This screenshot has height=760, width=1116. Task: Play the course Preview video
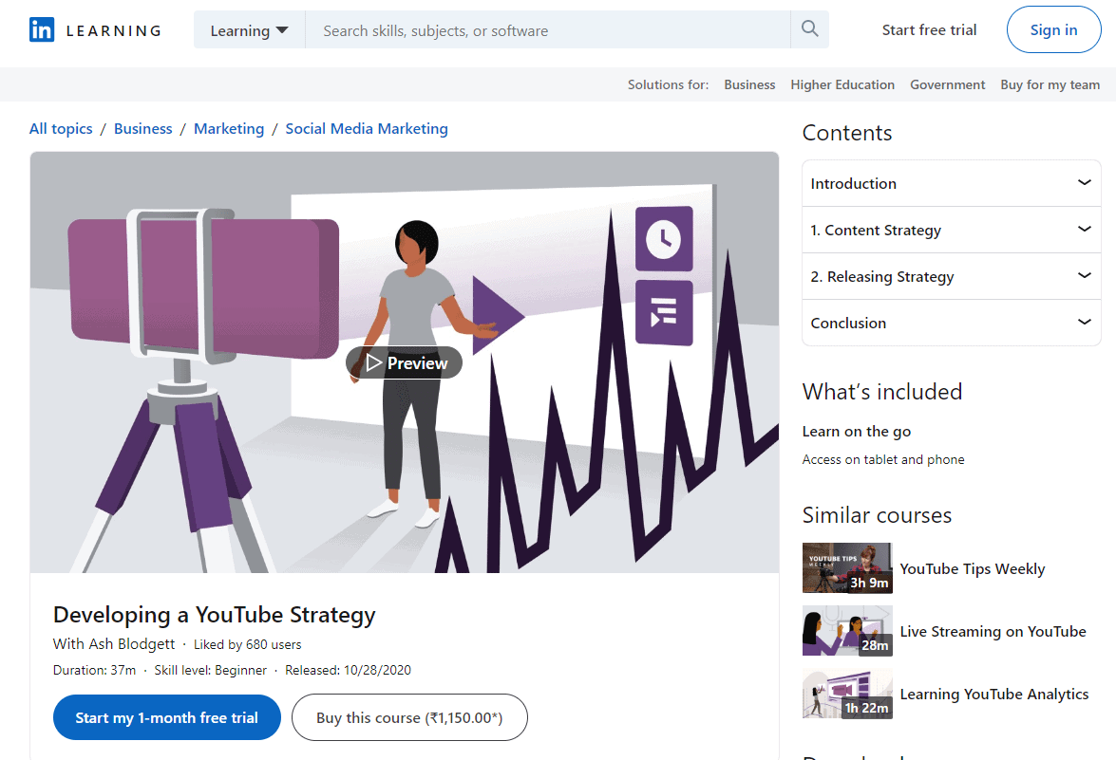404,362
